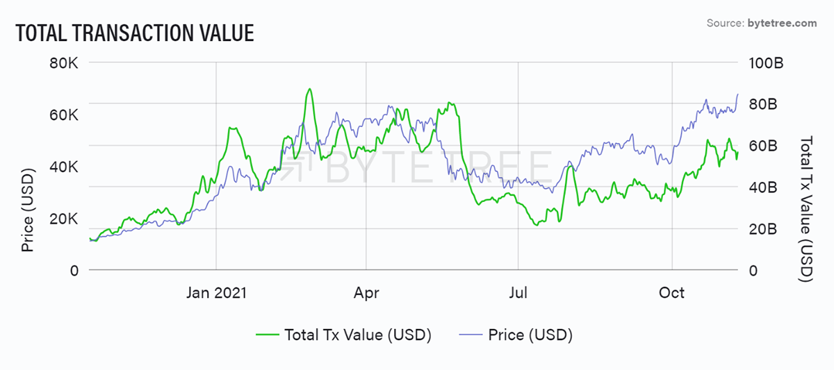Click the blue Price legend line swatch

click(469, 335)
